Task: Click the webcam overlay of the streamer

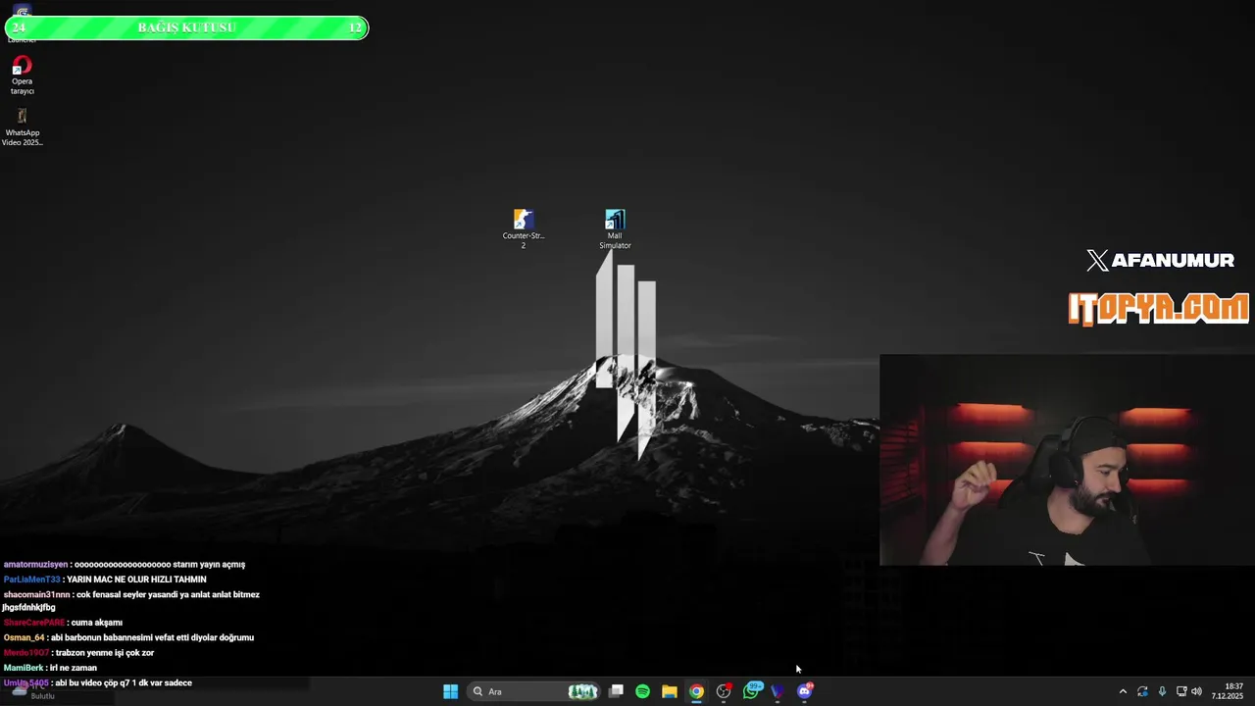Action: [x=1067, y=461]
